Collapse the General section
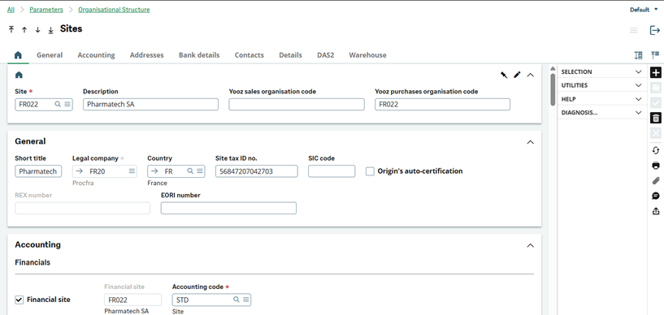Screen dimensions: 664x315 [x=530, y=142]
